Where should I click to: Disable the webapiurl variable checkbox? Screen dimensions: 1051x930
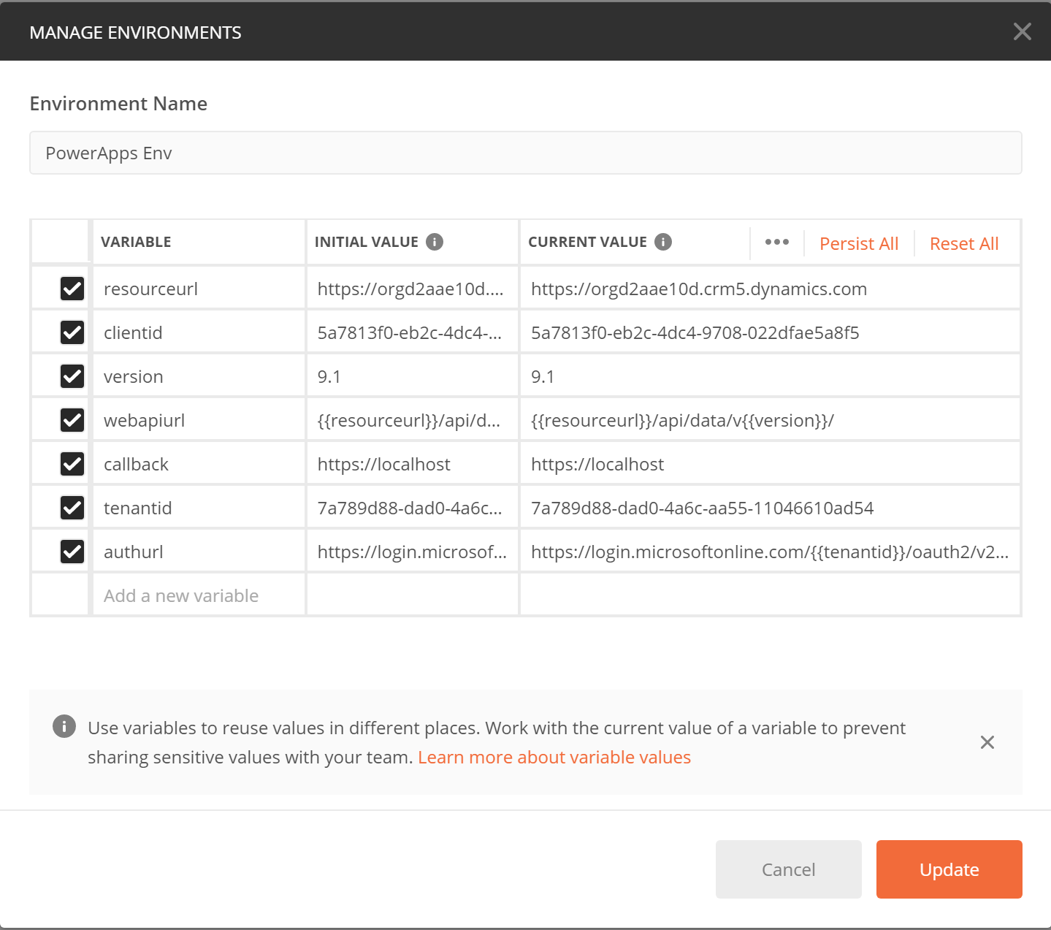pos(72,420)
